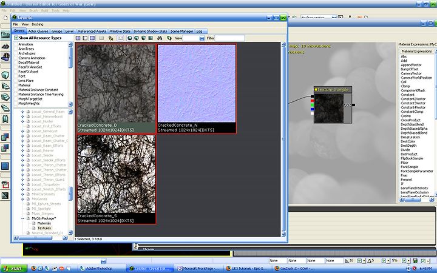The height and width of the screenshot is (273, 437).
Task: Expand the Locust_Hunter package node
Action: point(23,121)
